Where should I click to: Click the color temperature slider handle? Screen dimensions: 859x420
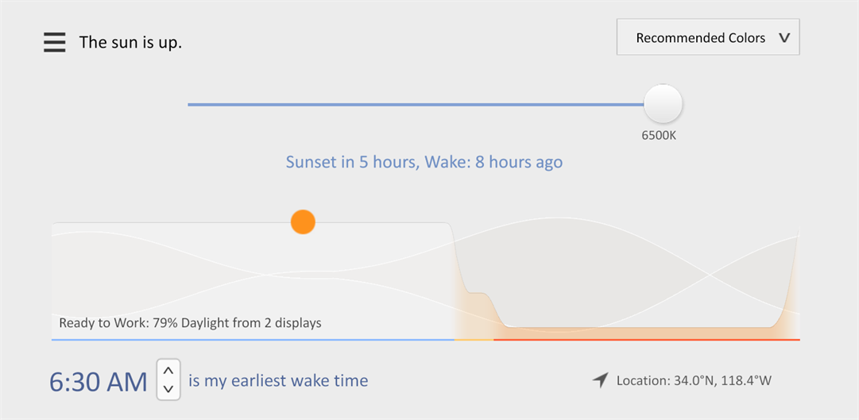[663, 103]
